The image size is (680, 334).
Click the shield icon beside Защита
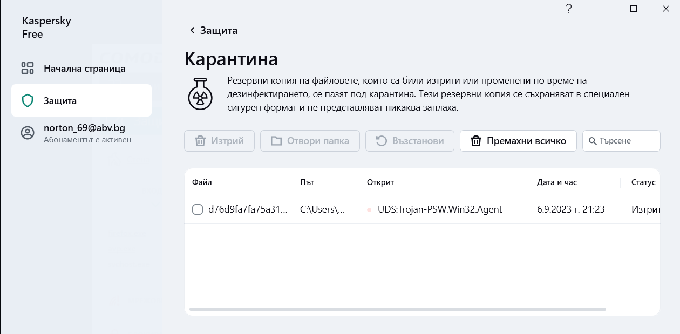tap(28, 100)
